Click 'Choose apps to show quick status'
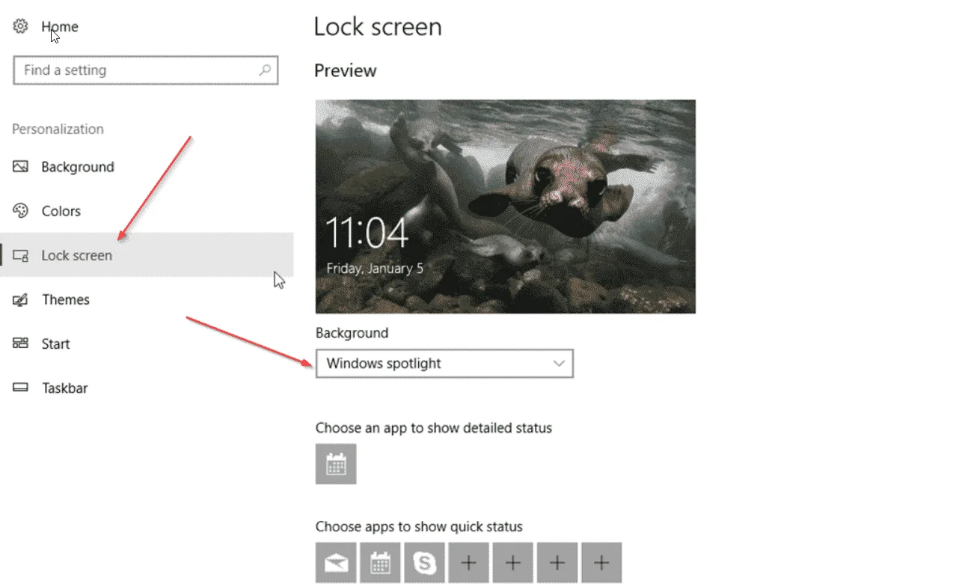 [x=419, y=526]
